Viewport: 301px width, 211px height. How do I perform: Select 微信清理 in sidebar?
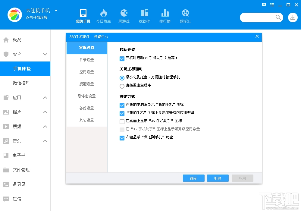25,83
